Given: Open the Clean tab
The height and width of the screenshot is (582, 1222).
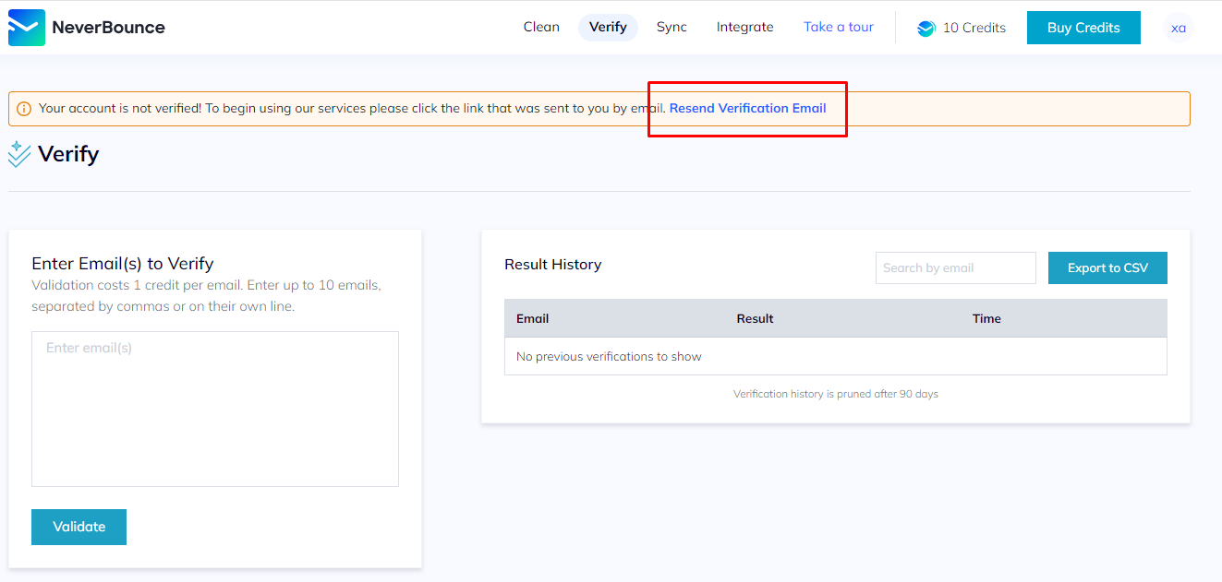Looking at the screenshot, I should 541,27.
